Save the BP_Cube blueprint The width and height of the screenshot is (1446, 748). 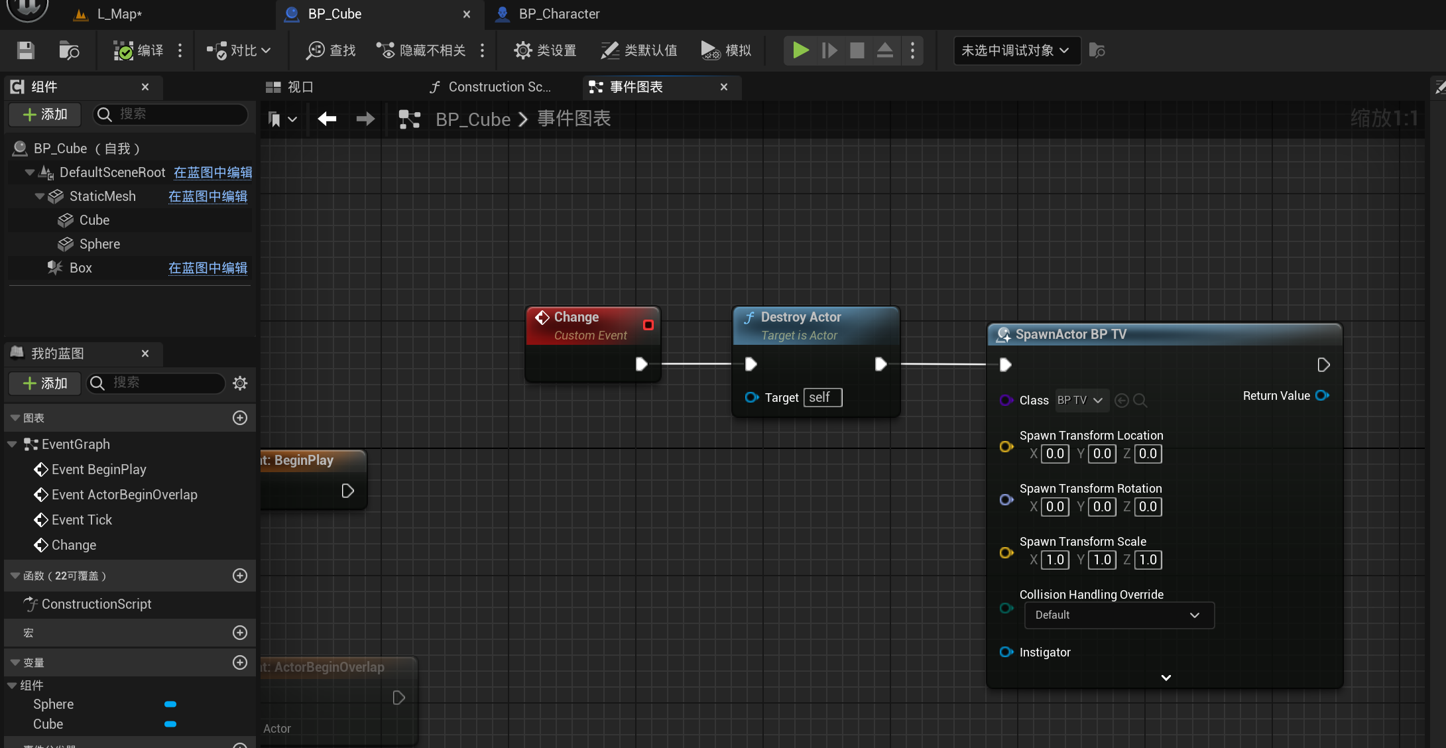pyautogui.click(x=25, y=50)
